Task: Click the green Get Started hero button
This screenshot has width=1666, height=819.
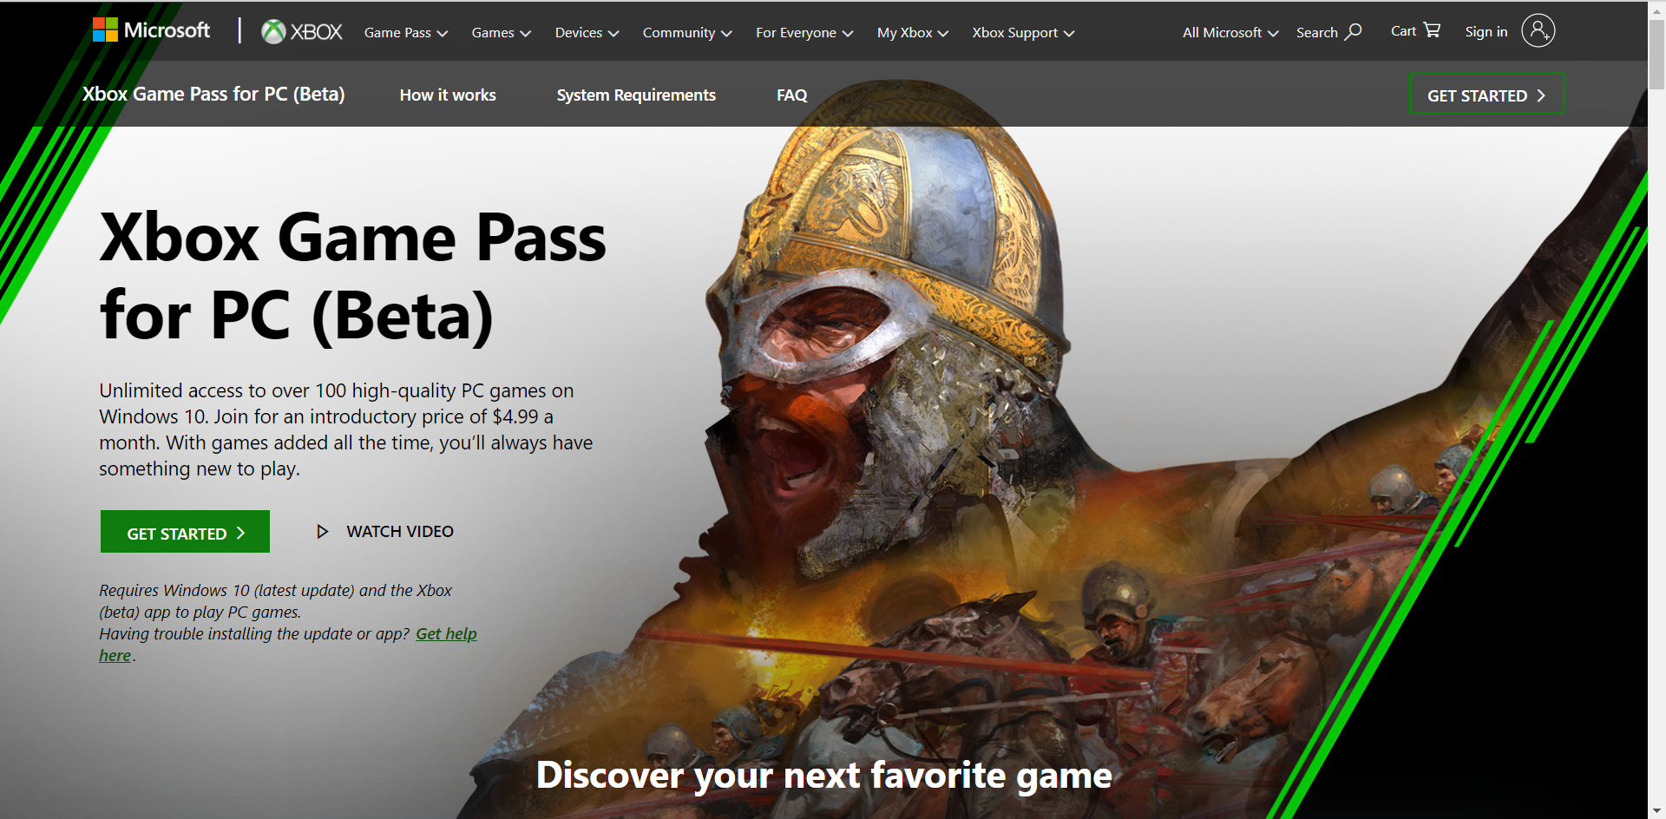Action: tap(185, 532)
